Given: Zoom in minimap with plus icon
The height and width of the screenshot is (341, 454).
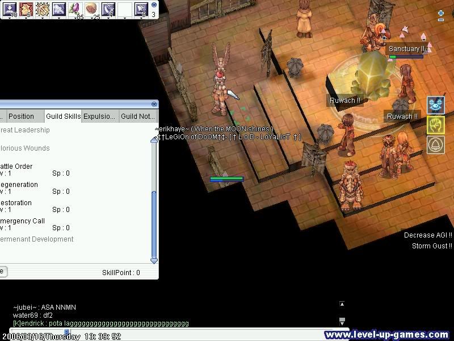Looking at the screenshot, I should (x=441, y=13).
